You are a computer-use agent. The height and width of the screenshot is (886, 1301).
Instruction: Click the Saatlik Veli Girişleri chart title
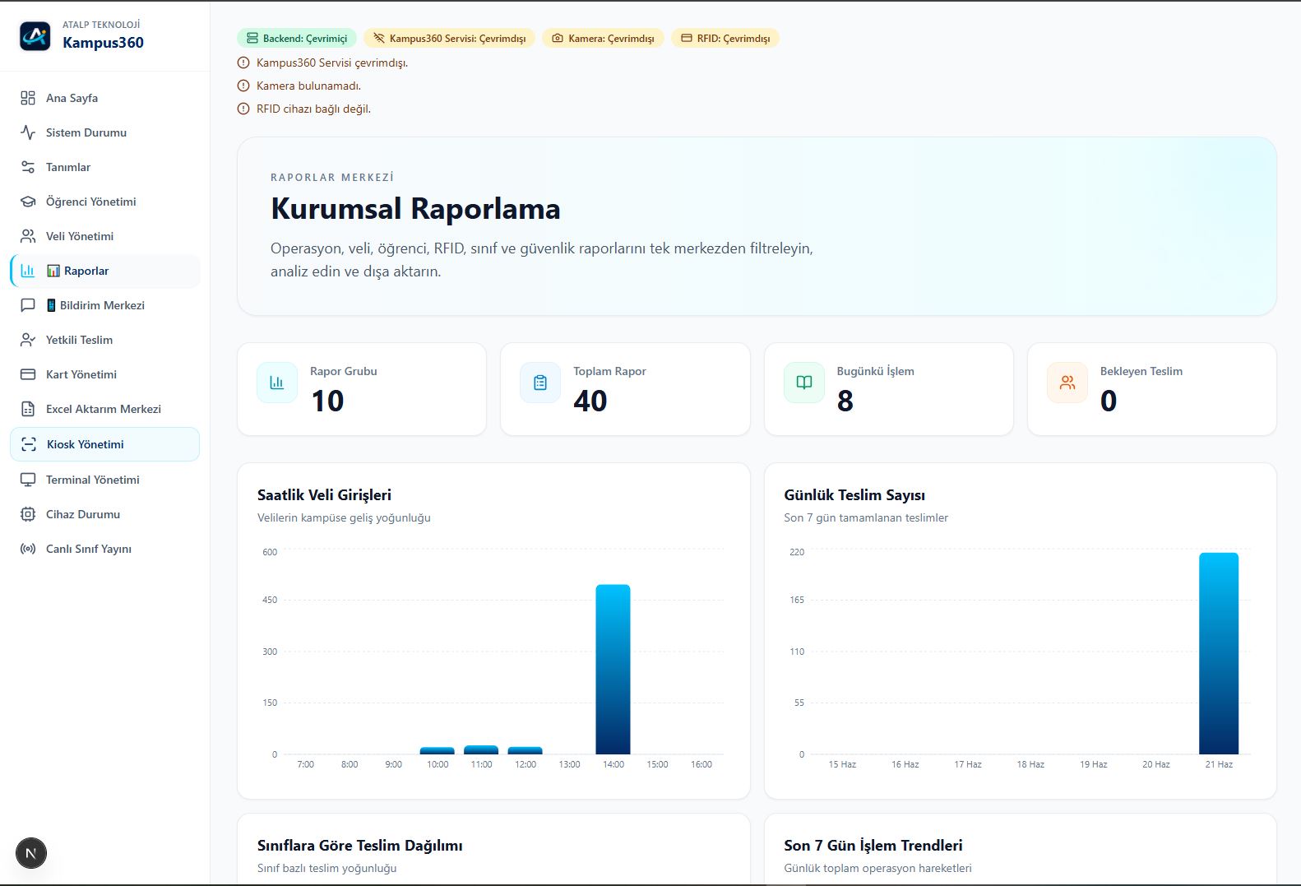pos(324,495)
